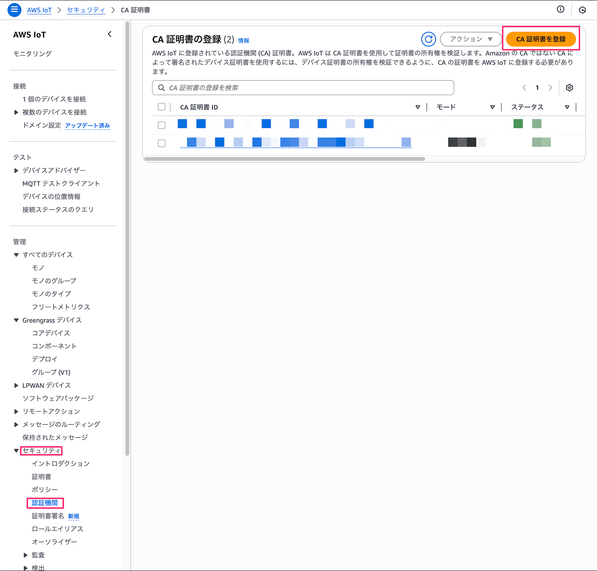Check the second CA certificate row
This screenshot has height=571, width=597.
(x=161, y=143)
